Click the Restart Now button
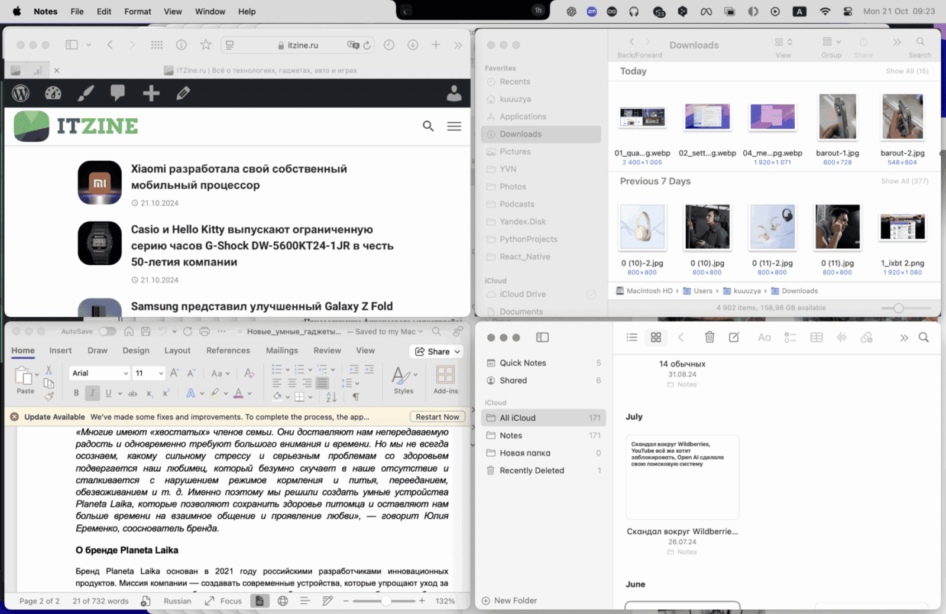 tap(437, 417)
